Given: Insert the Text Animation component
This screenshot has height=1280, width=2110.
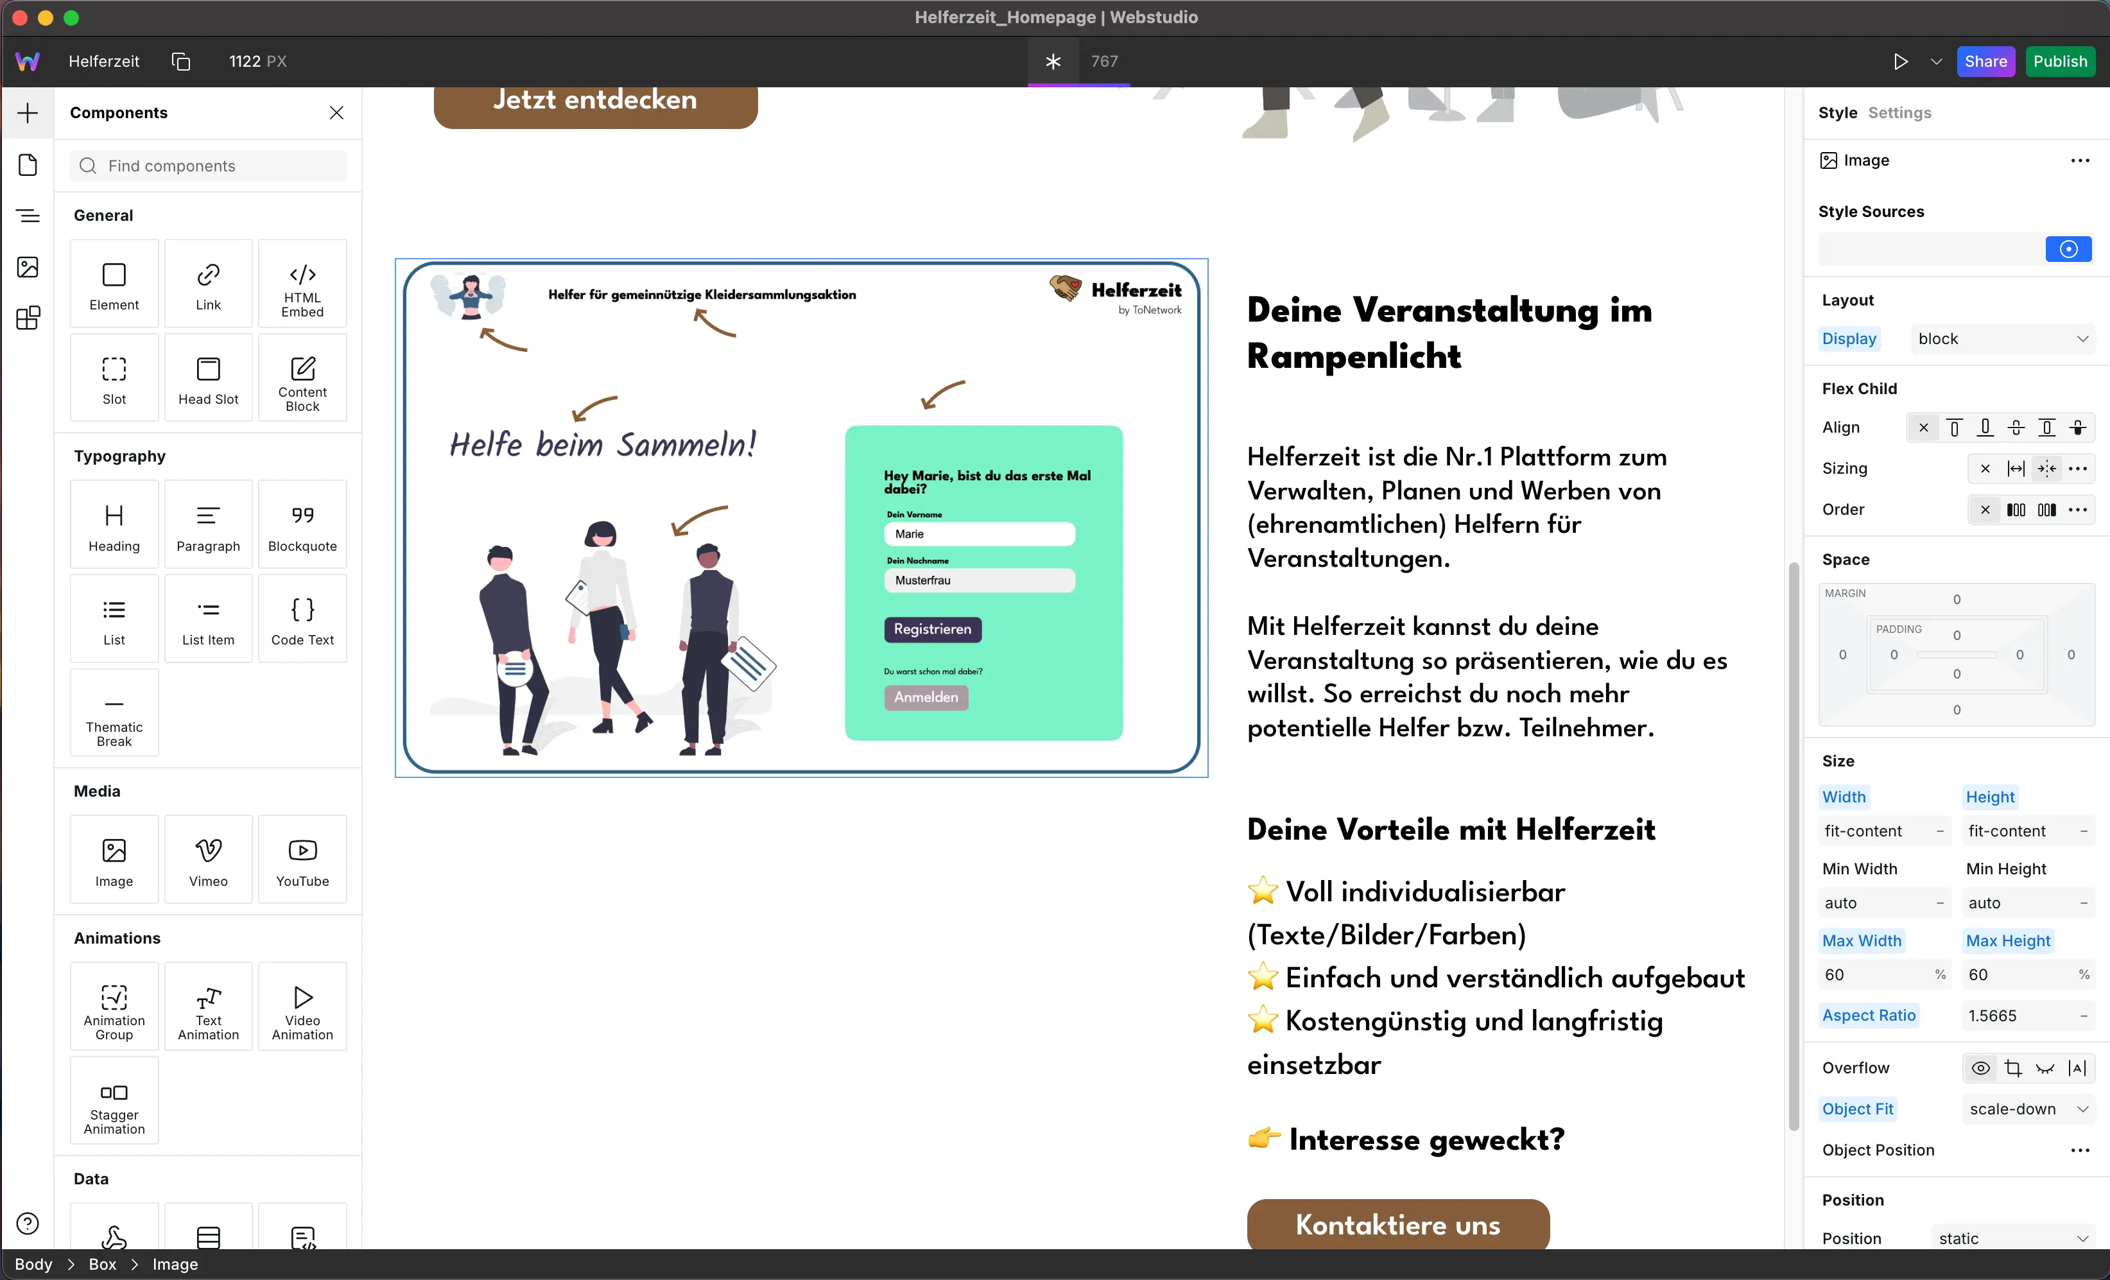Looking at the screenshot, I should point(208,1007).
